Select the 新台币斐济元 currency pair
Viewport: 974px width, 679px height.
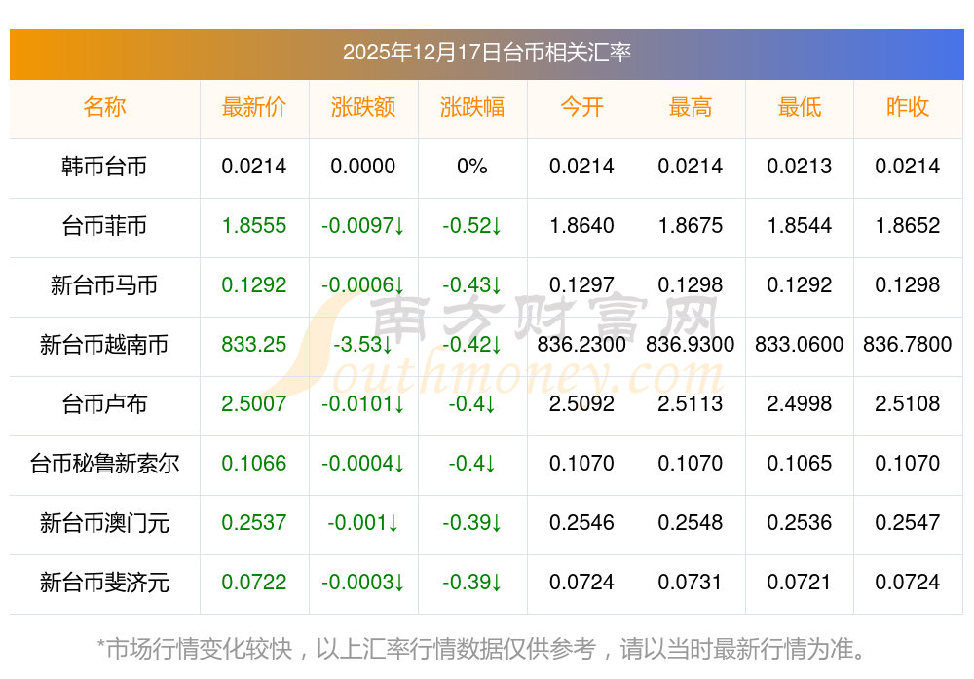104,583
